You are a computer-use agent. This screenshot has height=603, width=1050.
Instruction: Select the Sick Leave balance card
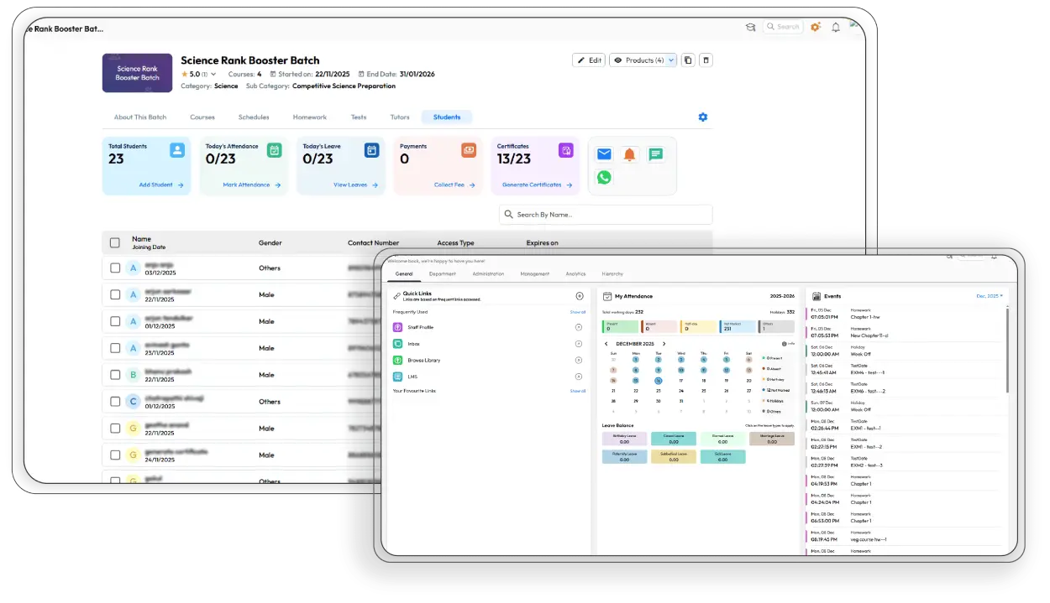(x=723, y=455)
